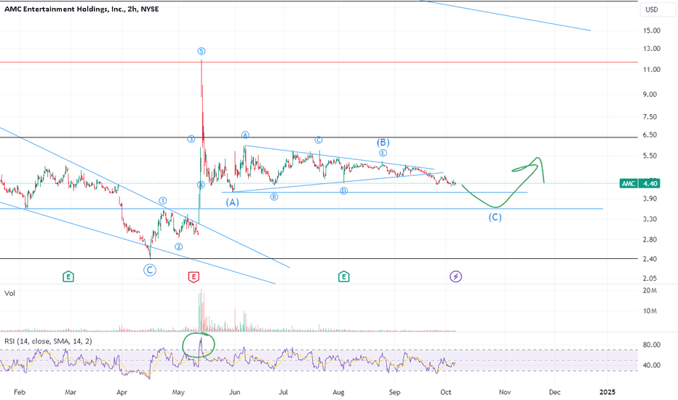Image resolution: width=678 pixels, height=400 pixels.
Task: Click the Jun time axis label
Action: 234,392
